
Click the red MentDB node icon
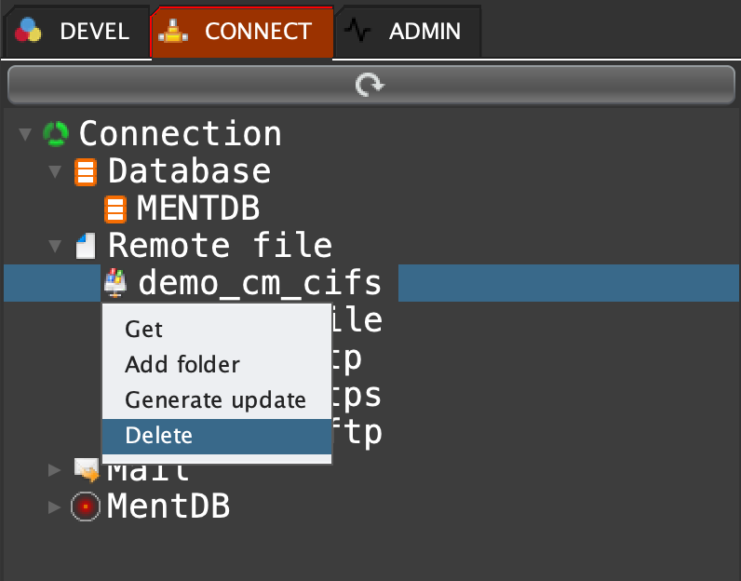click(x=86, y=507)
